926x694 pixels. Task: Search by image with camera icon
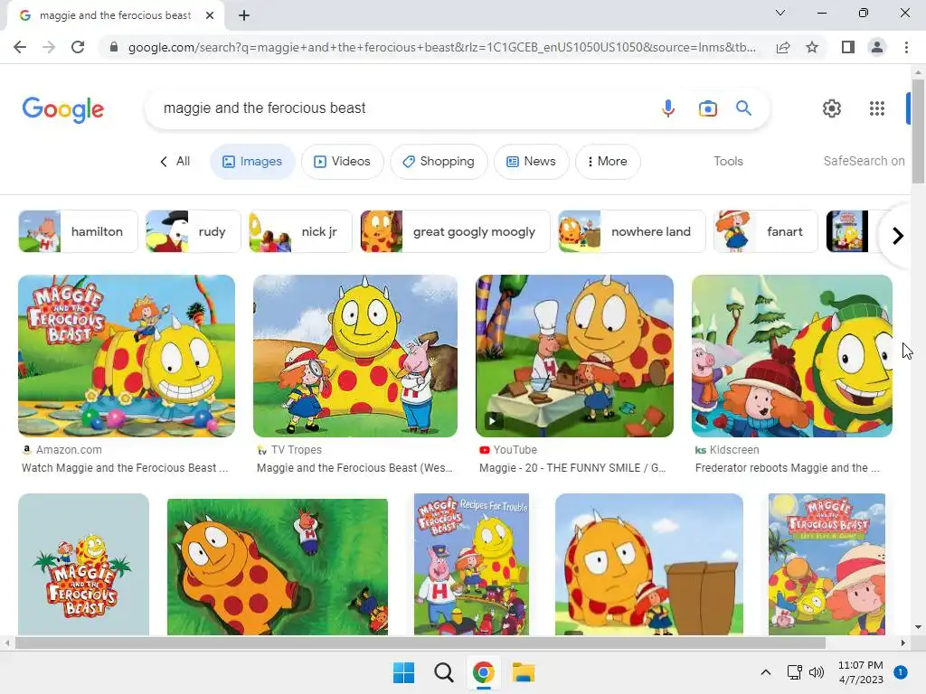707,108
